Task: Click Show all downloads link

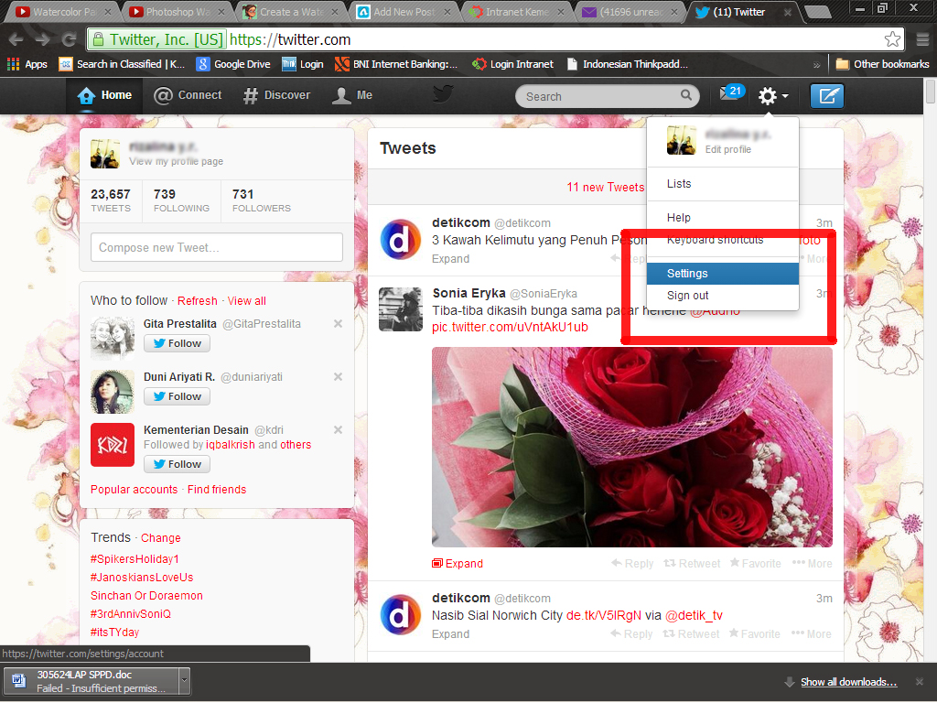Action: tap(848, 682)
